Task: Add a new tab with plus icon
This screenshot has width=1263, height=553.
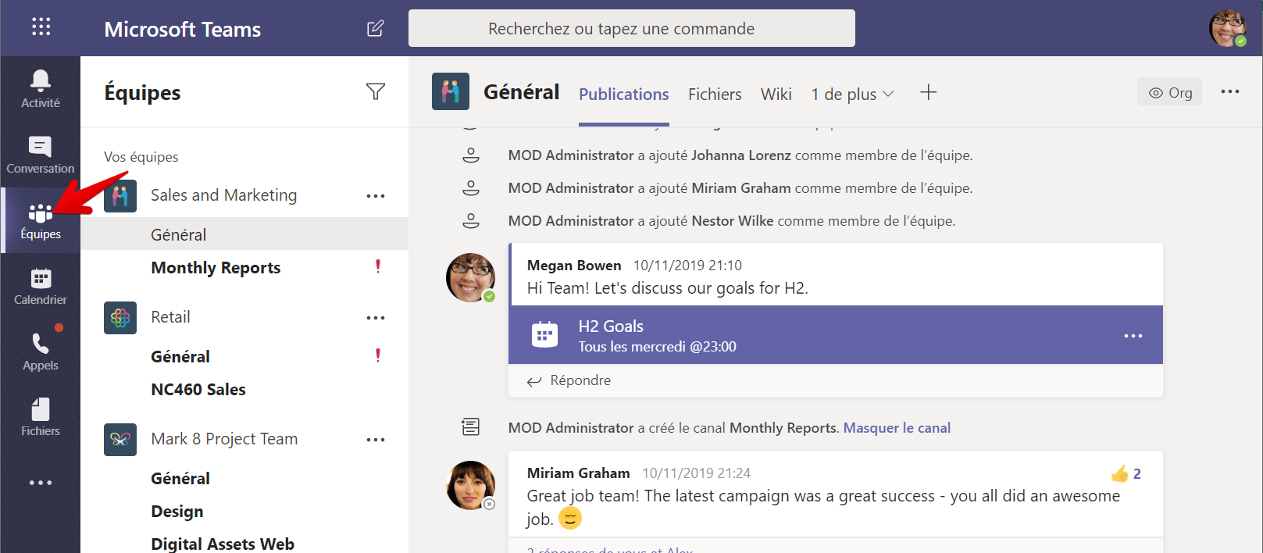Action: pyautogui.click(x=928, y=92)
